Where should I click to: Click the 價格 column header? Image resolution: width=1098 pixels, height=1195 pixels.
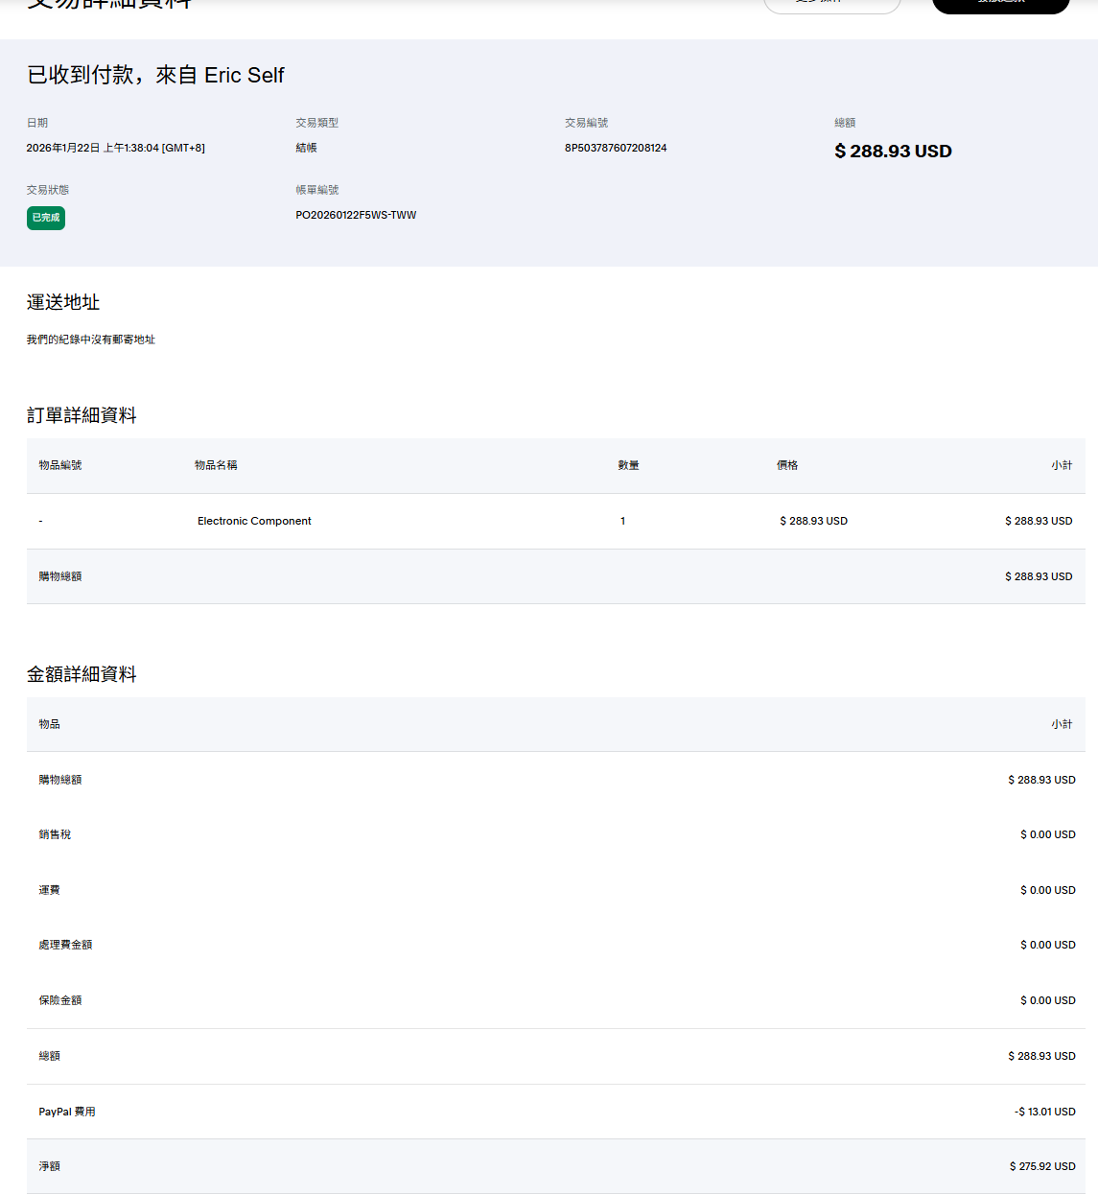pyautogui.click(x=787, y=465)
